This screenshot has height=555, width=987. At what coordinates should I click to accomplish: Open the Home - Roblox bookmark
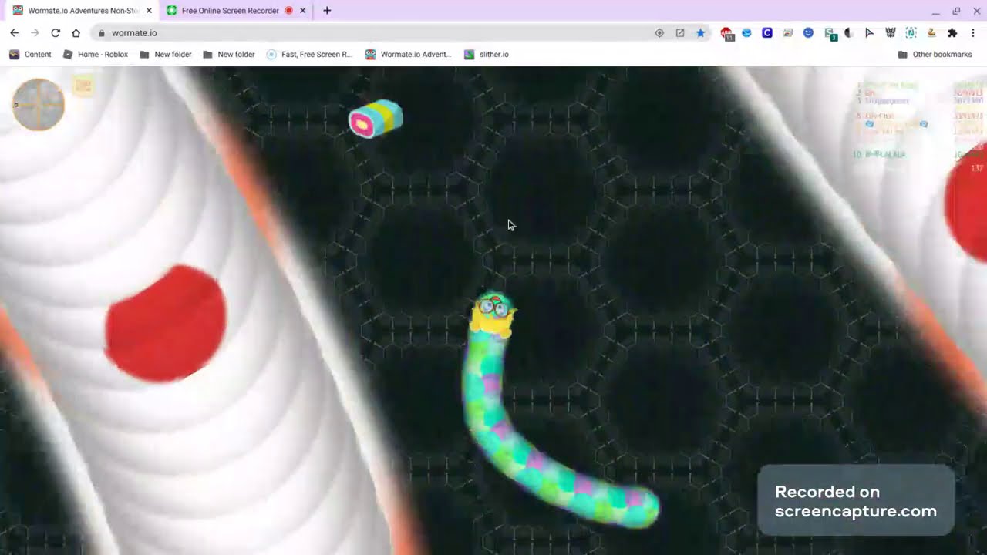tap(96, 55)
